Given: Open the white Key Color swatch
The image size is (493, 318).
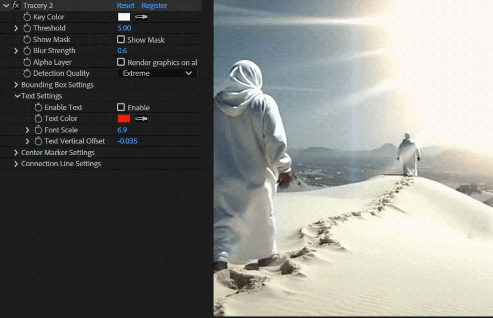Looking at the screenshot, I should tap(124, 17).
